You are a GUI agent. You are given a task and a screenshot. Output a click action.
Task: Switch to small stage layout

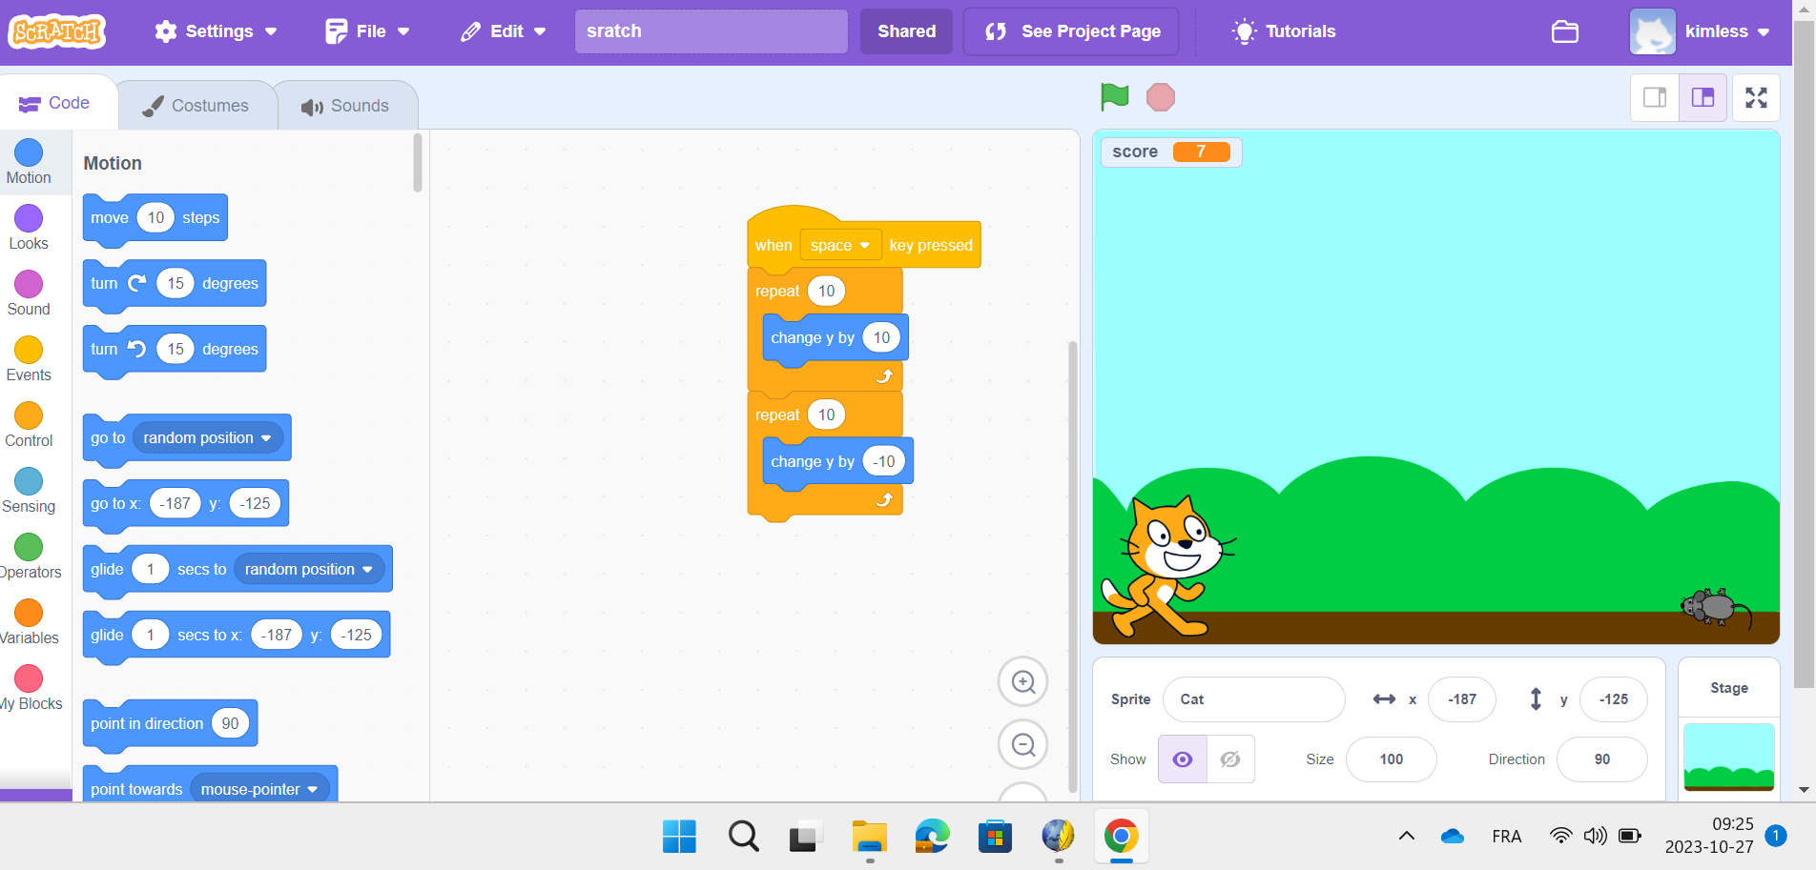click(x=1655, y=97)
